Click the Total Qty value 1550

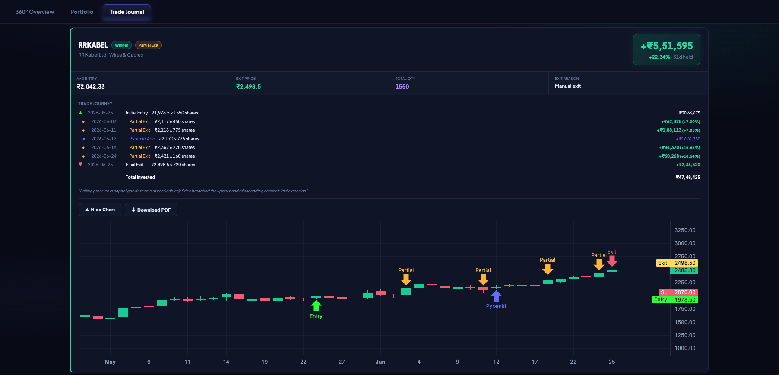402,86
